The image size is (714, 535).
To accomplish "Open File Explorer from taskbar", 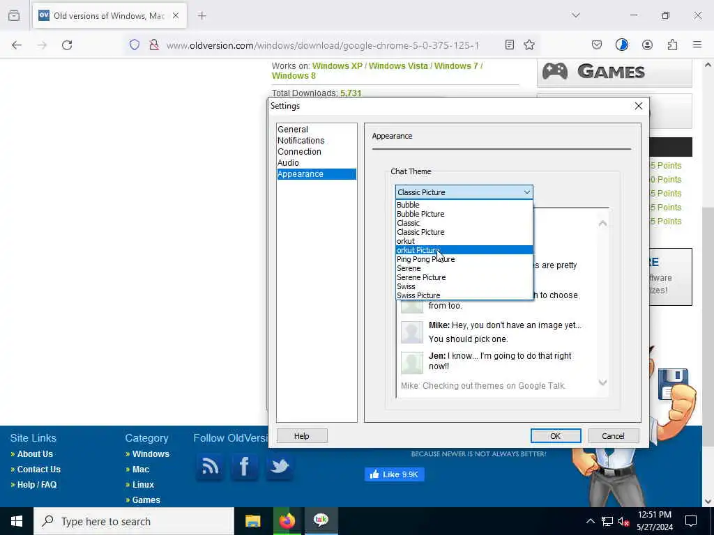I will click(x=252, y=521).
